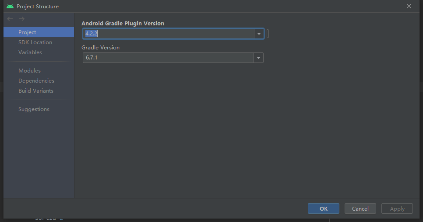This screenshot has width=423, height=222.
Task: Click the Project Structure title bar text
Action: coord(38,7)
